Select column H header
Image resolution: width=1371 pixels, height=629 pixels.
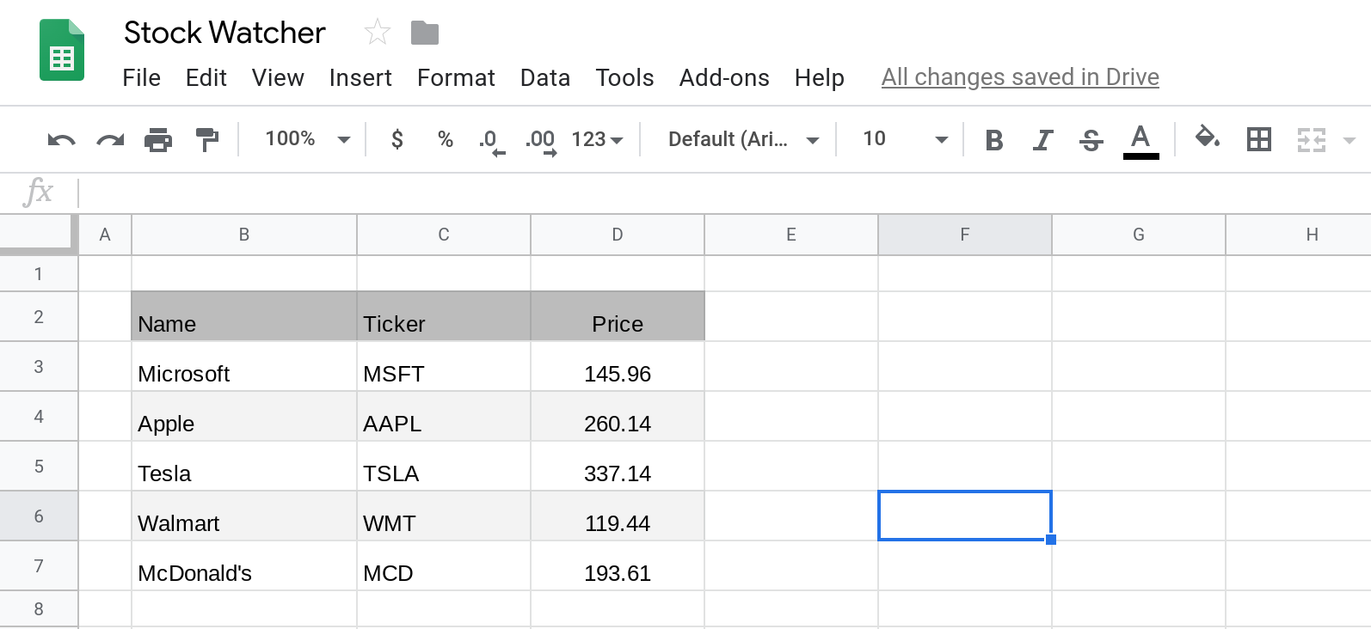pos(1299,235)
